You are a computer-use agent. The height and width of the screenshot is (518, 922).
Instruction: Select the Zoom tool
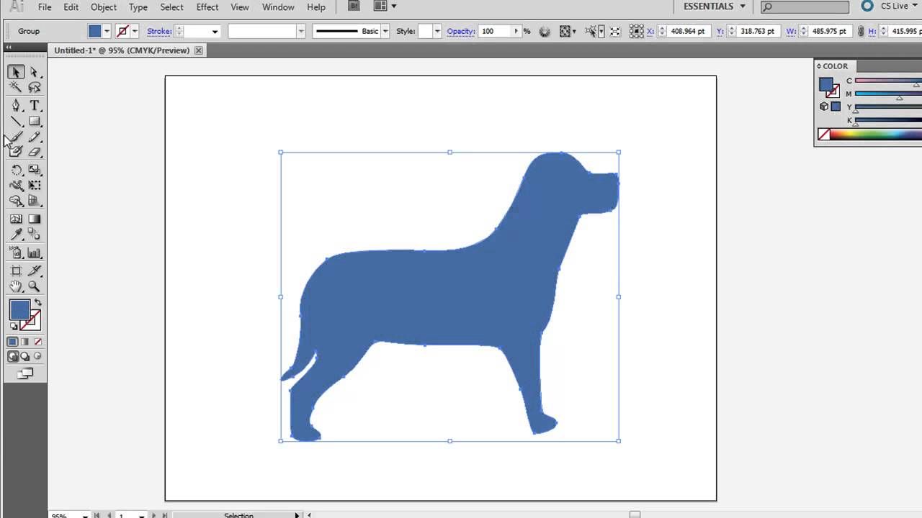[x=35, y=286]
